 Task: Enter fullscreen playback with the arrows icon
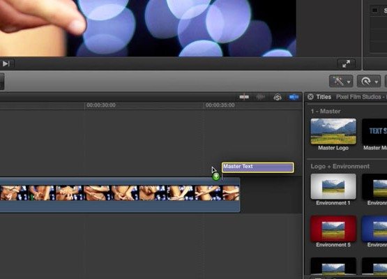click(x=346, y=63)
